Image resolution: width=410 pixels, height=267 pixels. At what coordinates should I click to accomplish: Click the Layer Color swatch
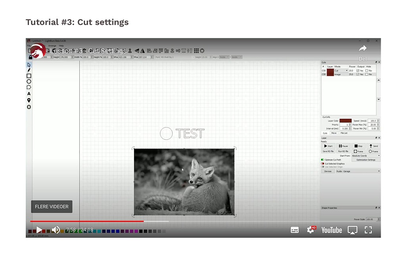[345, 120]
